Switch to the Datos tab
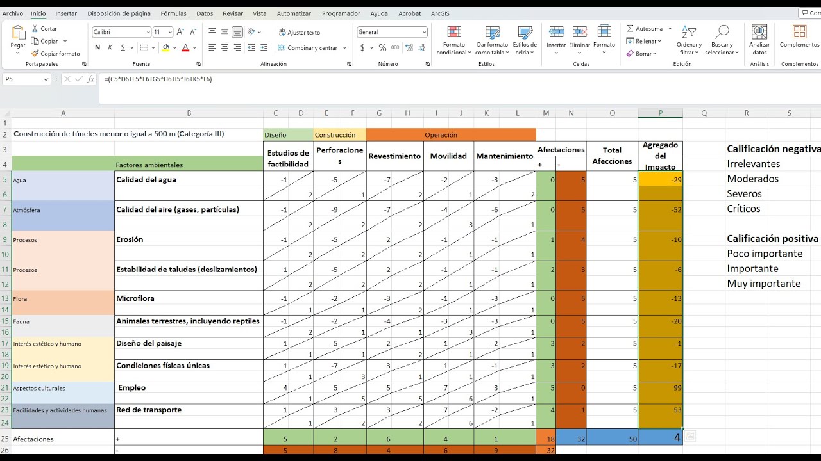This screenshot has height=461, width=821. click(205, 13)
